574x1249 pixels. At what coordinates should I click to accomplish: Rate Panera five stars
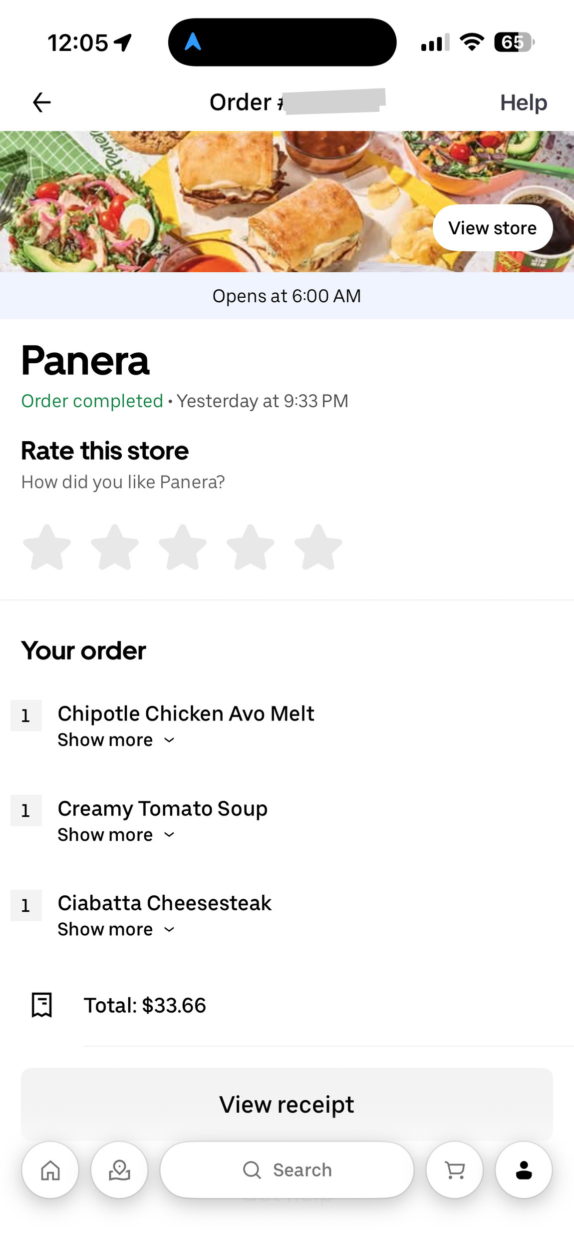318,547
